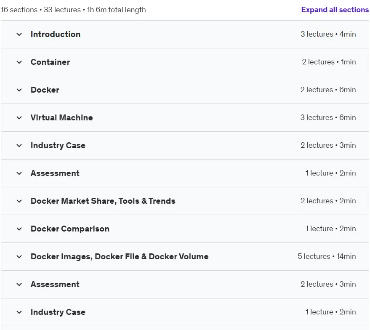This screenshot has width=370, height=330.
Task: Open the Docker section title
Action: click(x=45, y=90)
